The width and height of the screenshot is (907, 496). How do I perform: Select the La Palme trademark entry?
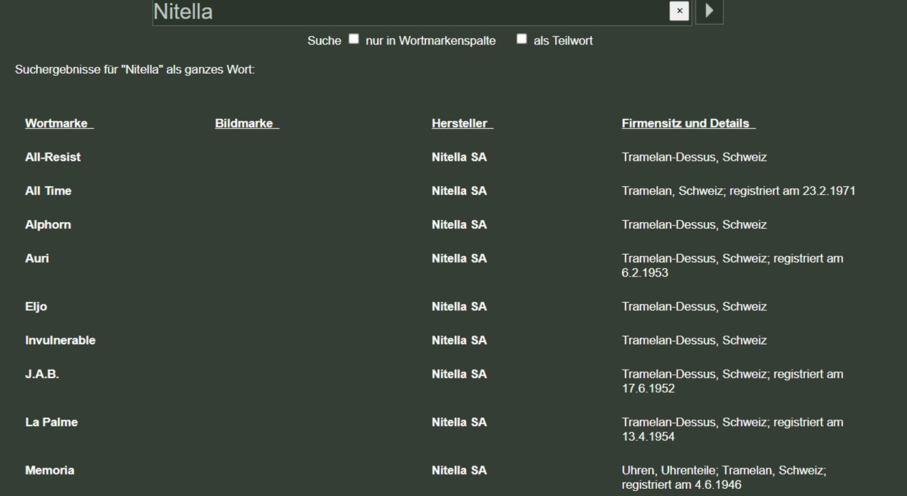(x=51, y=423)
